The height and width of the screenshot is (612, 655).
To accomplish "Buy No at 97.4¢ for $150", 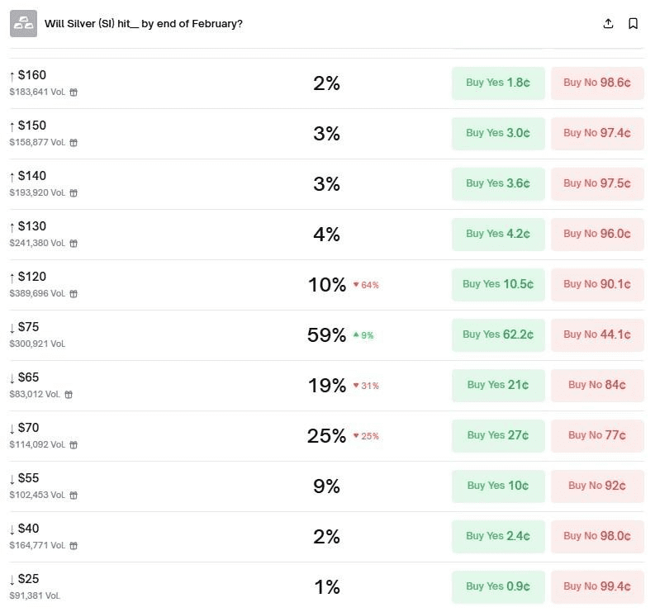I will (597, 134).
